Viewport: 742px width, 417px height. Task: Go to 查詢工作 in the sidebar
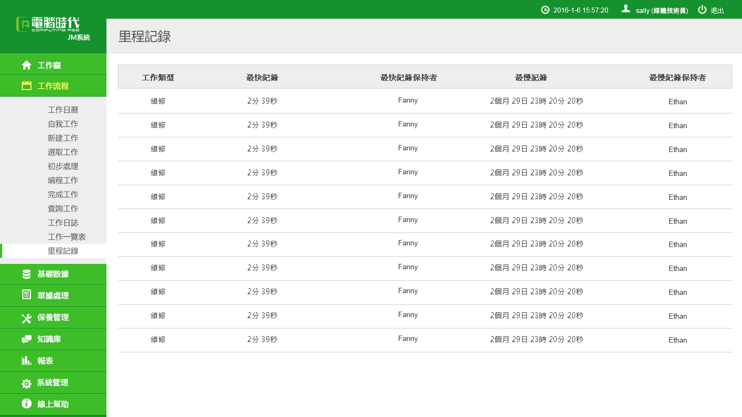click(x=63, y=208)
